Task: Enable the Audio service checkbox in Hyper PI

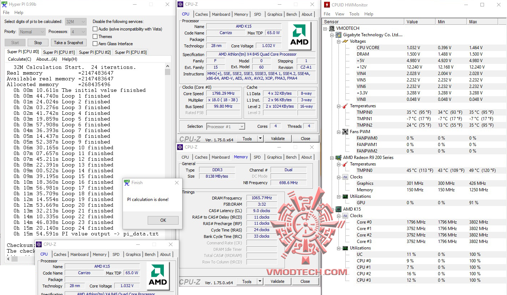Action: 95,29
